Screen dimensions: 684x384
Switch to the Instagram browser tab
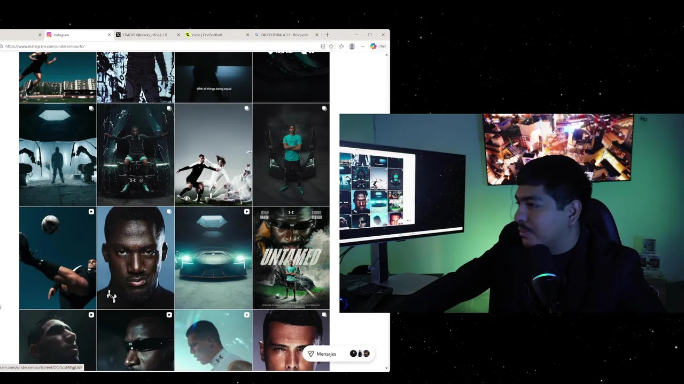tap(77, 35)
